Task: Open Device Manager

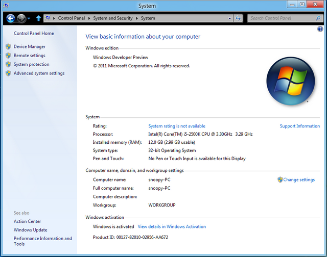Action: click(x=30, y=46)
